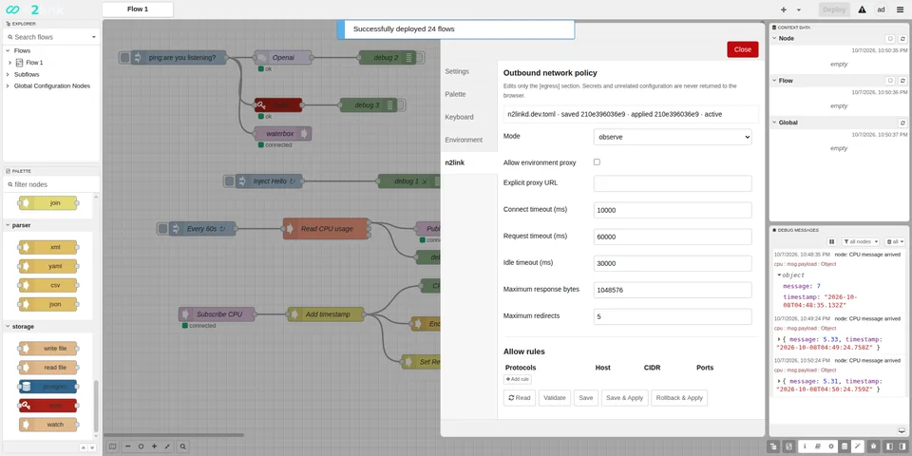
Task: Select the watch palette node
Action: tap(48, 425)
